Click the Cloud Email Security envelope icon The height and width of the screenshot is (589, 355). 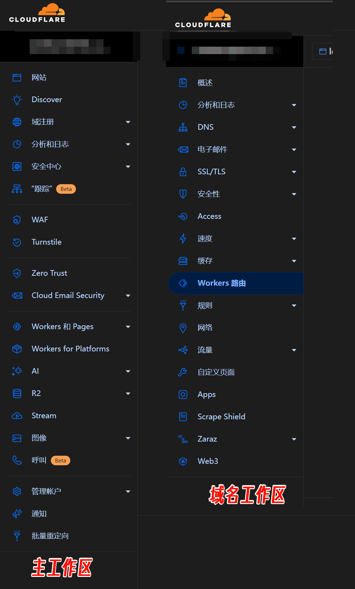[x=17, y=296]
